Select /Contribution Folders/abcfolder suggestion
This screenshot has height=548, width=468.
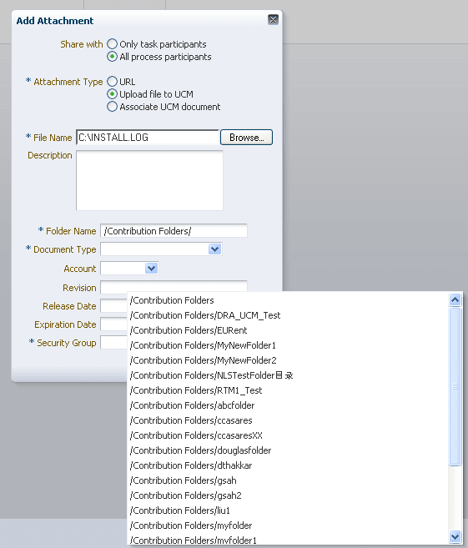click(x=288, y=405)
